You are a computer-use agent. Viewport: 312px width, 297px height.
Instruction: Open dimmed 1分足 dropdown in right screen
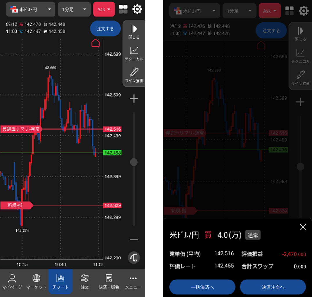(239, 11)
